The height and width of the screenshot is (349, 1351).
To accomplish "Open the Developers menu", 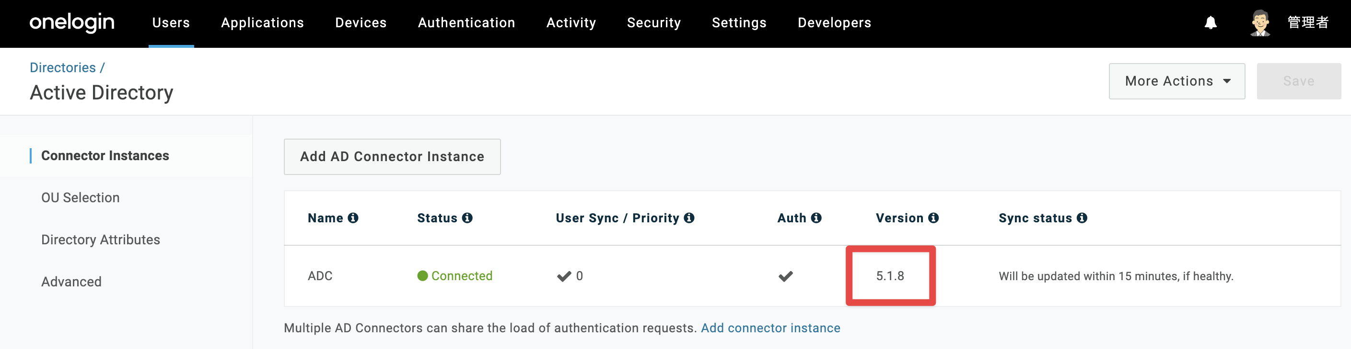I will point(834,22).
